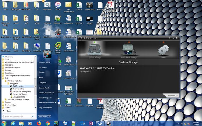Open Documents from Start menu
The width and height of the screenshot is (202, 126).
click(x=43, y=67)
